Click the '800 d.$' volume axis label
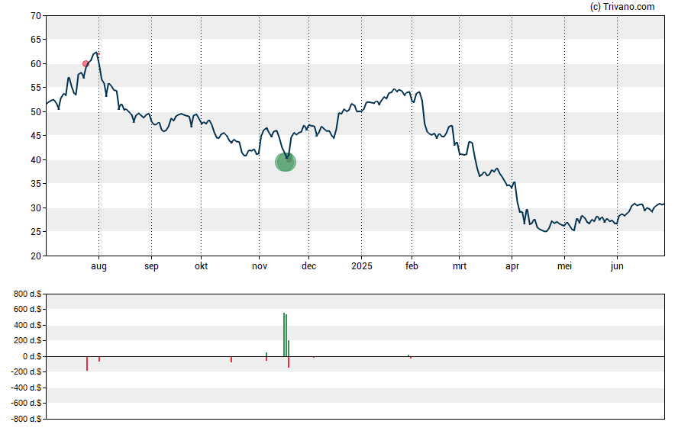The width and height of the screenshot is (678, 431). 27,294
